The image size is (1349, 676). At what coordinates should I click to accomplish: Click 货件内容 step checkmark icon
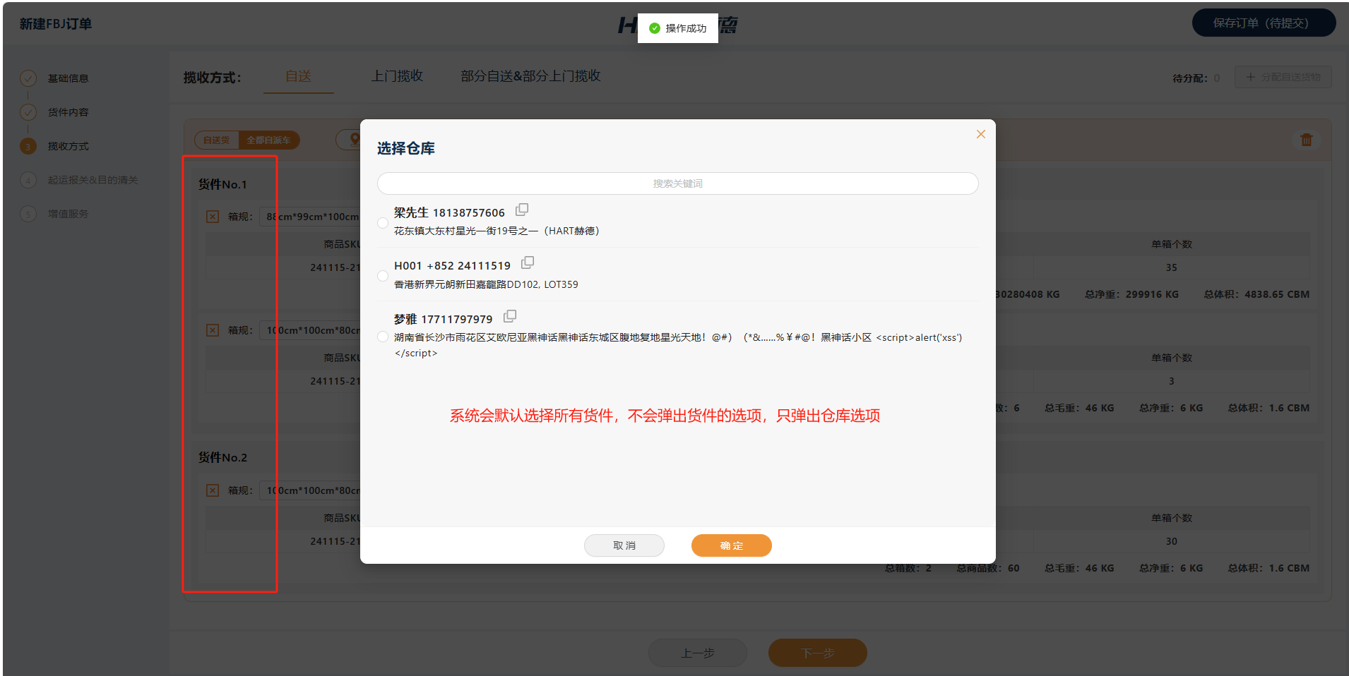[28, 112]
